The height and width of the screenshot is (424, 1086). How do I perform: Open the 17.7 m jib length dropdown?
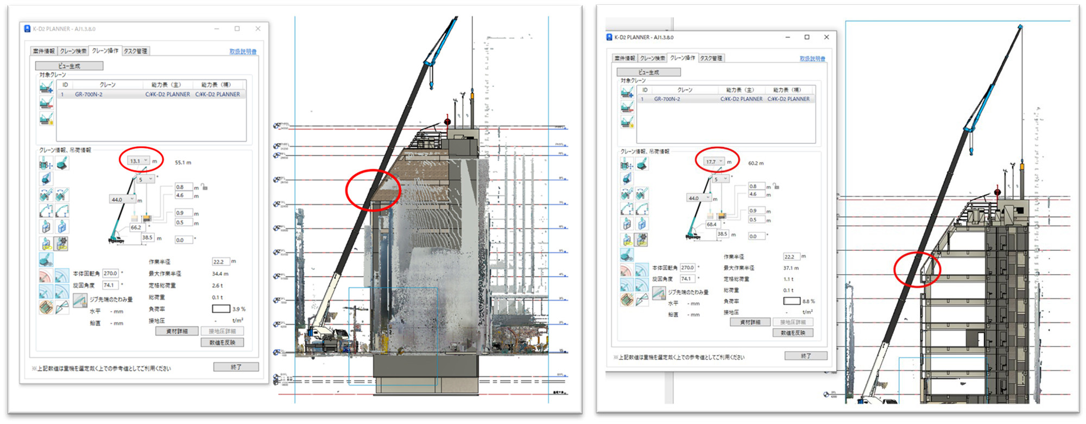tap(721, 161)
